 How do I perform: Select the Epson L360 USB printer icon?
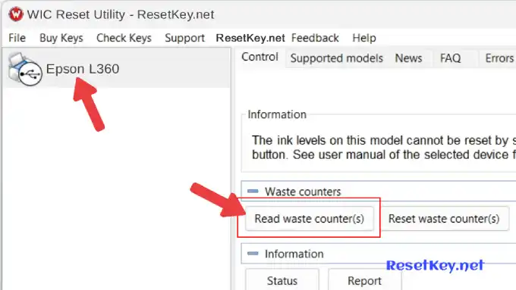(x=25, y=70)
